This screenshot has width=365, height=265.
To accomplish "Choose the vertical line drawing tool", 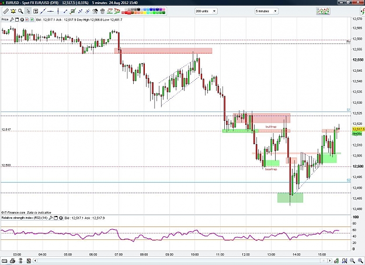I will tap(58, 11).
